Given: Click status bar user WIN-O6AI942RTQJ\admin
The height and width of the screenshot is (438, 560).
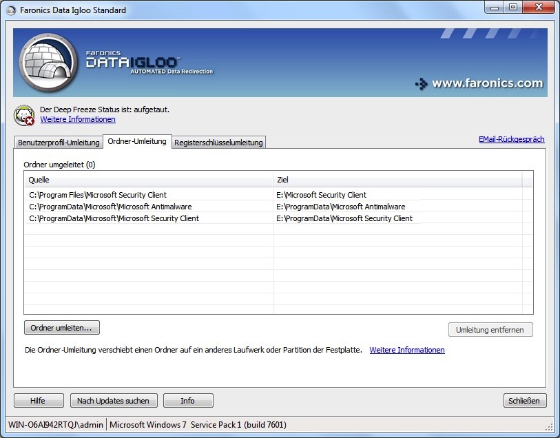Looking at the screenshot, I should click(x=56, y=425).
